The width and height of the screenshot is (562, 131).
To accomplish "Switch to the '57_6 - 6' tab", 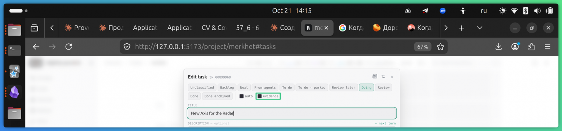I will (x=249, y=28).
